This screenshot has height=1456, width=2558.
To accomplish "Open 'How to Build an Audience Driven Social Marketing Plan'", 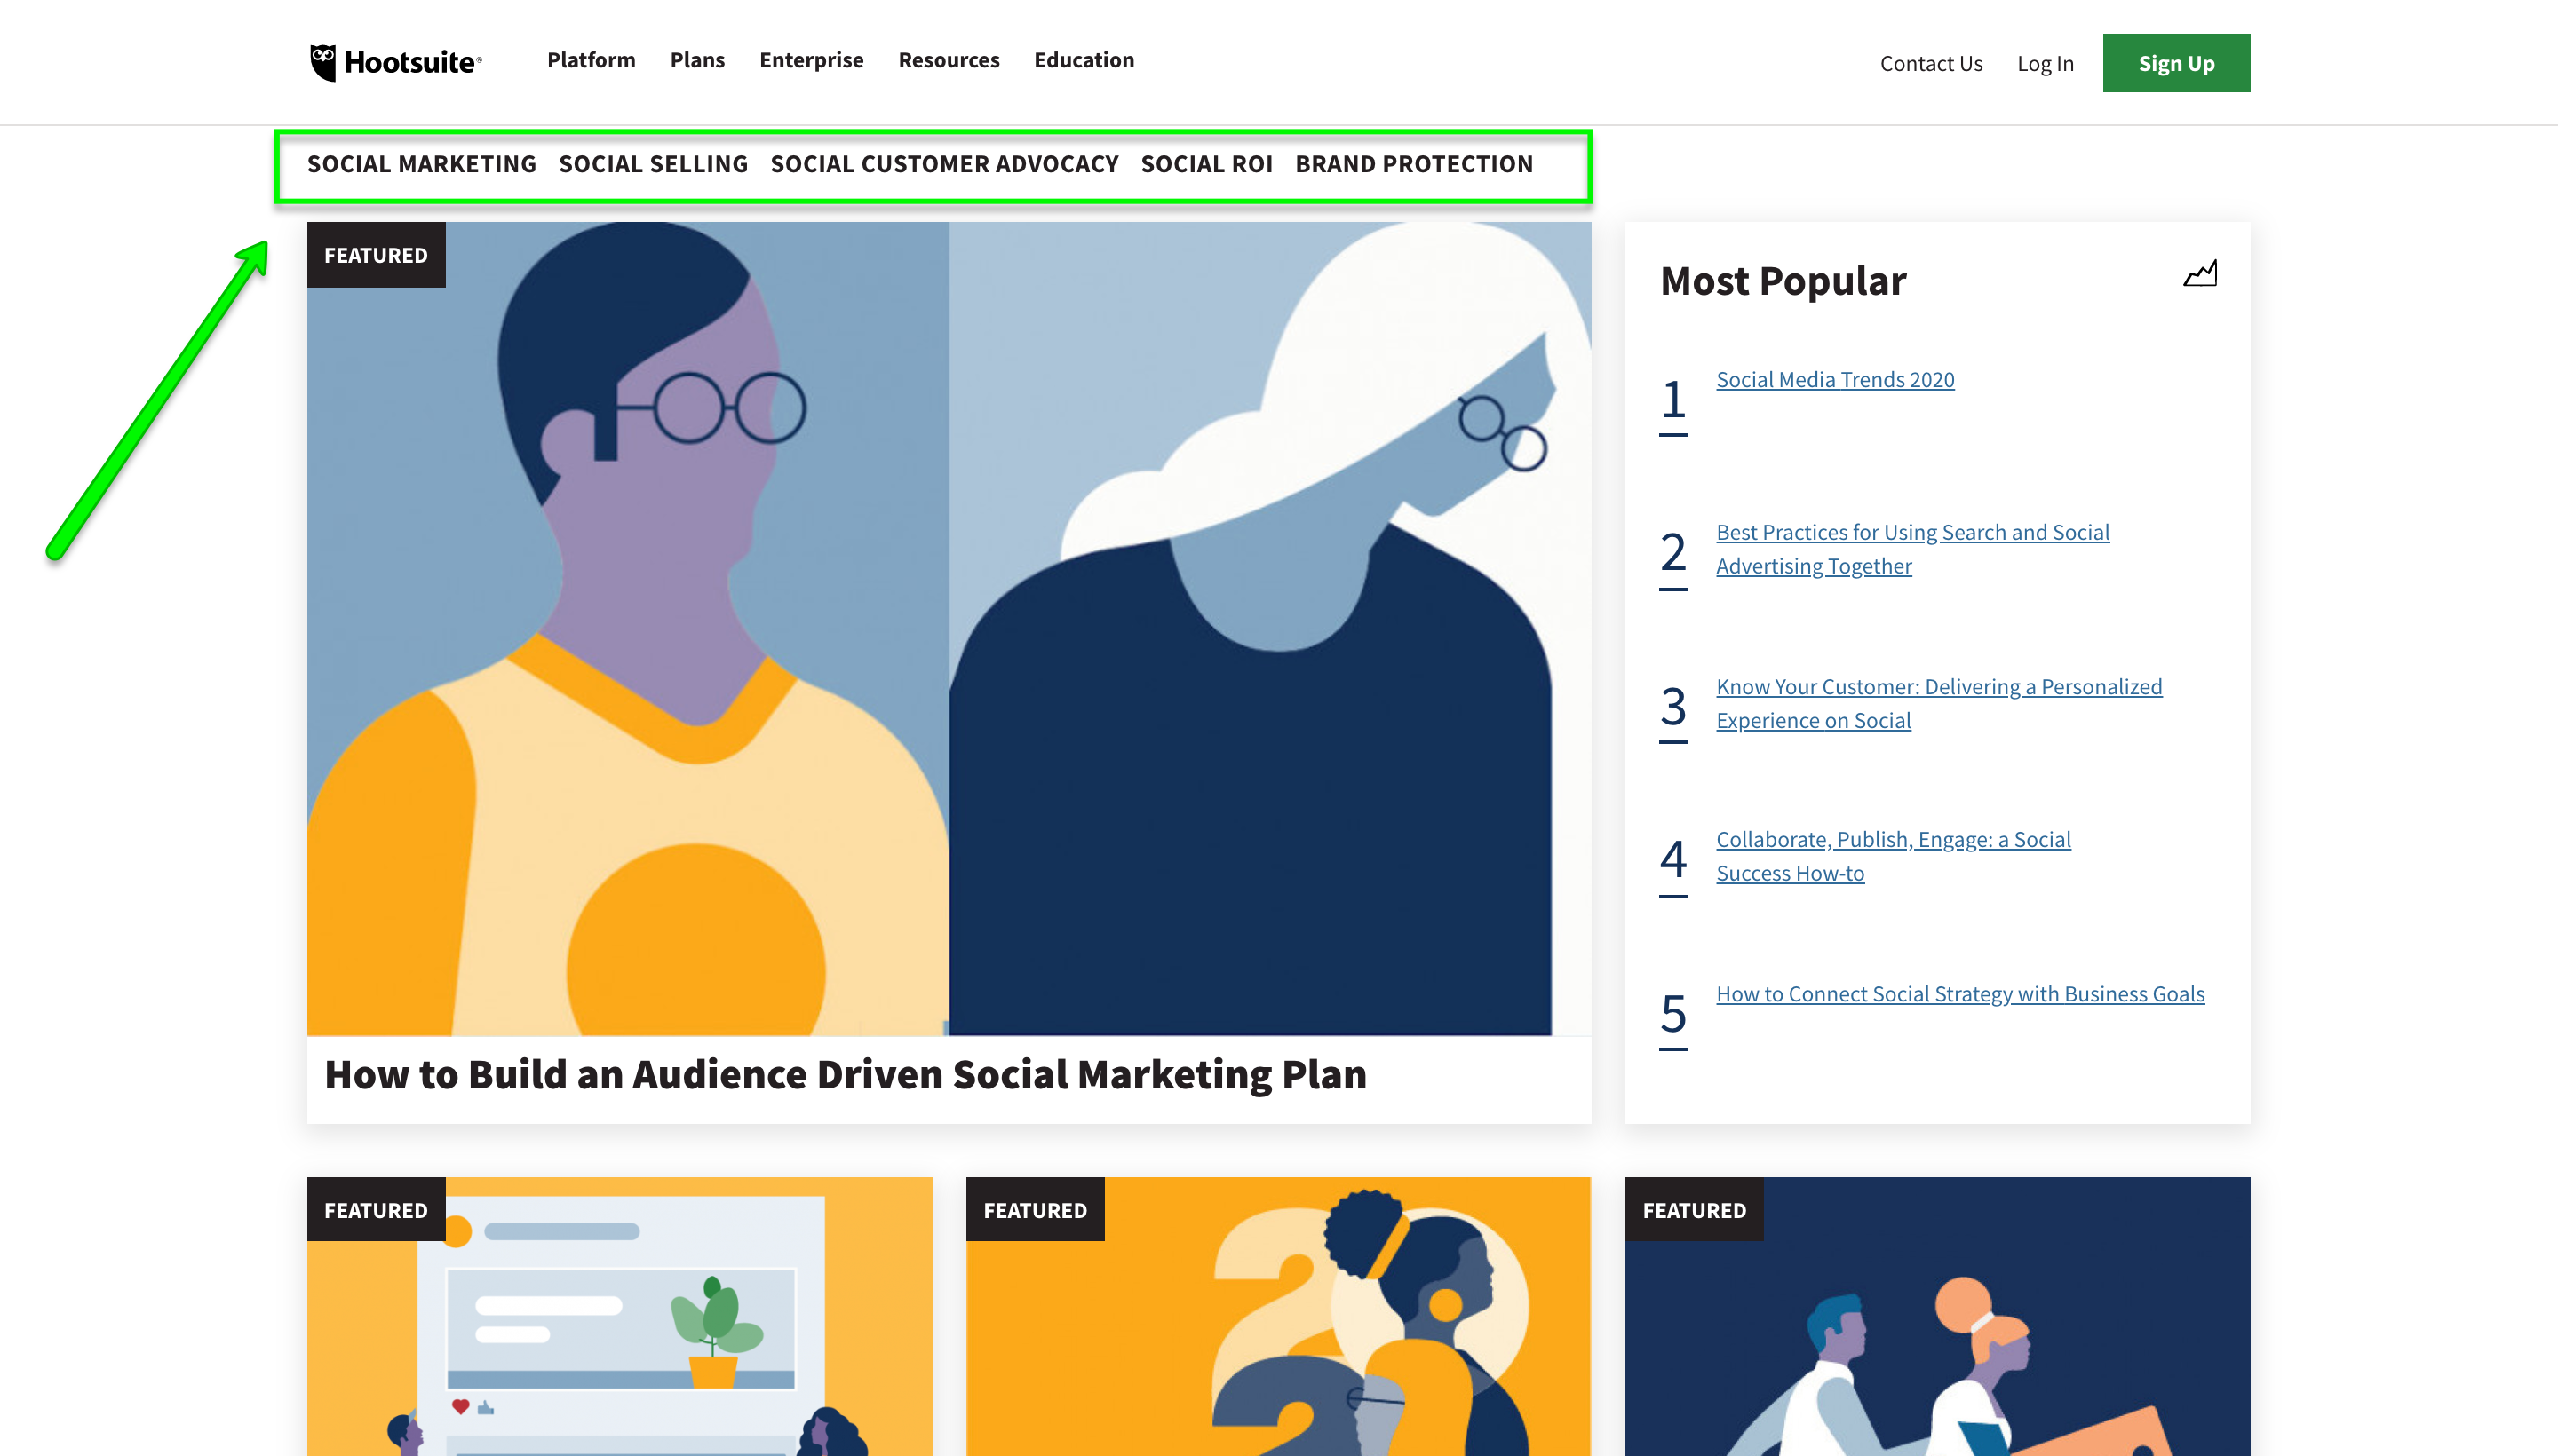I will (x=846, y=1075).
